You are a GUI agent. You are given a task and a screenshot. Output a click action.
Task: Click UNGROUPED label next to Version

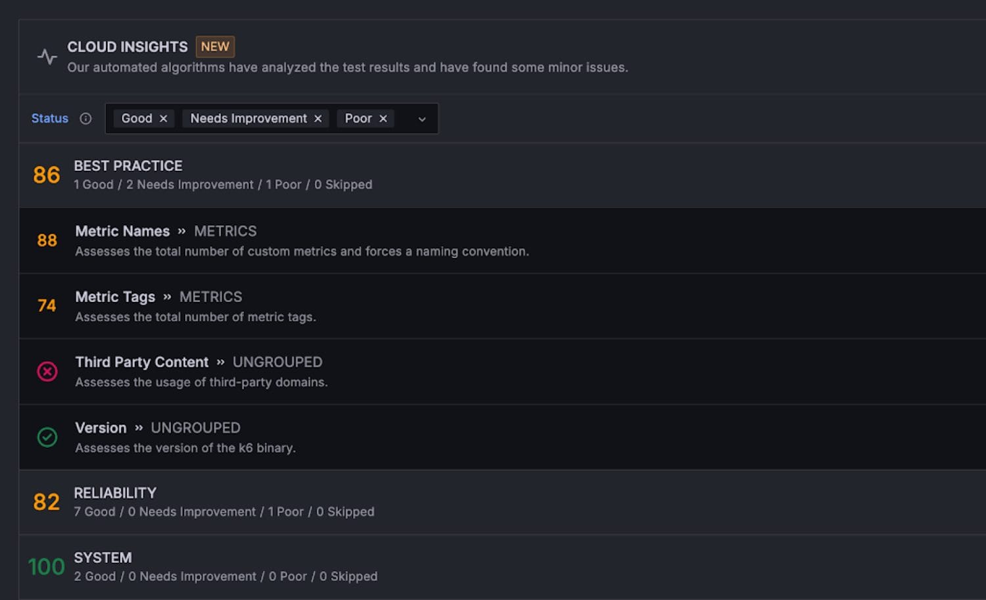[196, 428]
